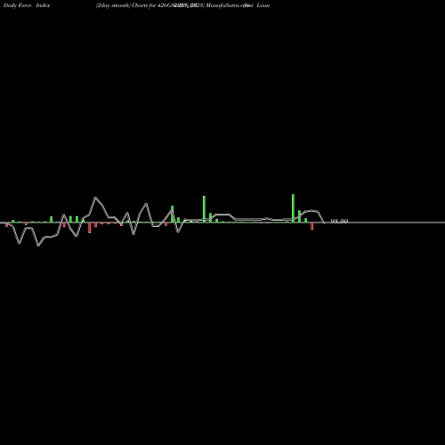Click the 'Loan' text at the top

click(263, 5)
